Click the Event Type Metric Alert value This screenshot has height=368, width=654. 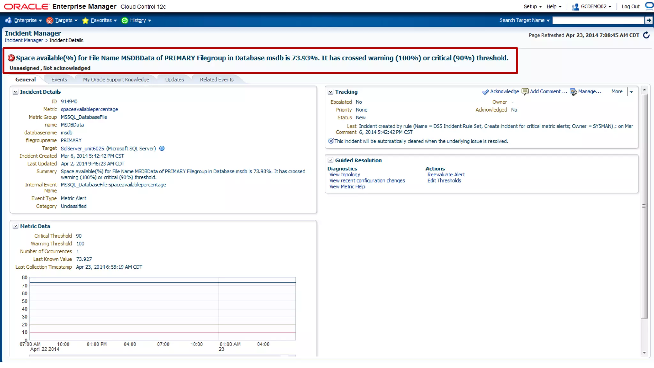coord(73,198)
